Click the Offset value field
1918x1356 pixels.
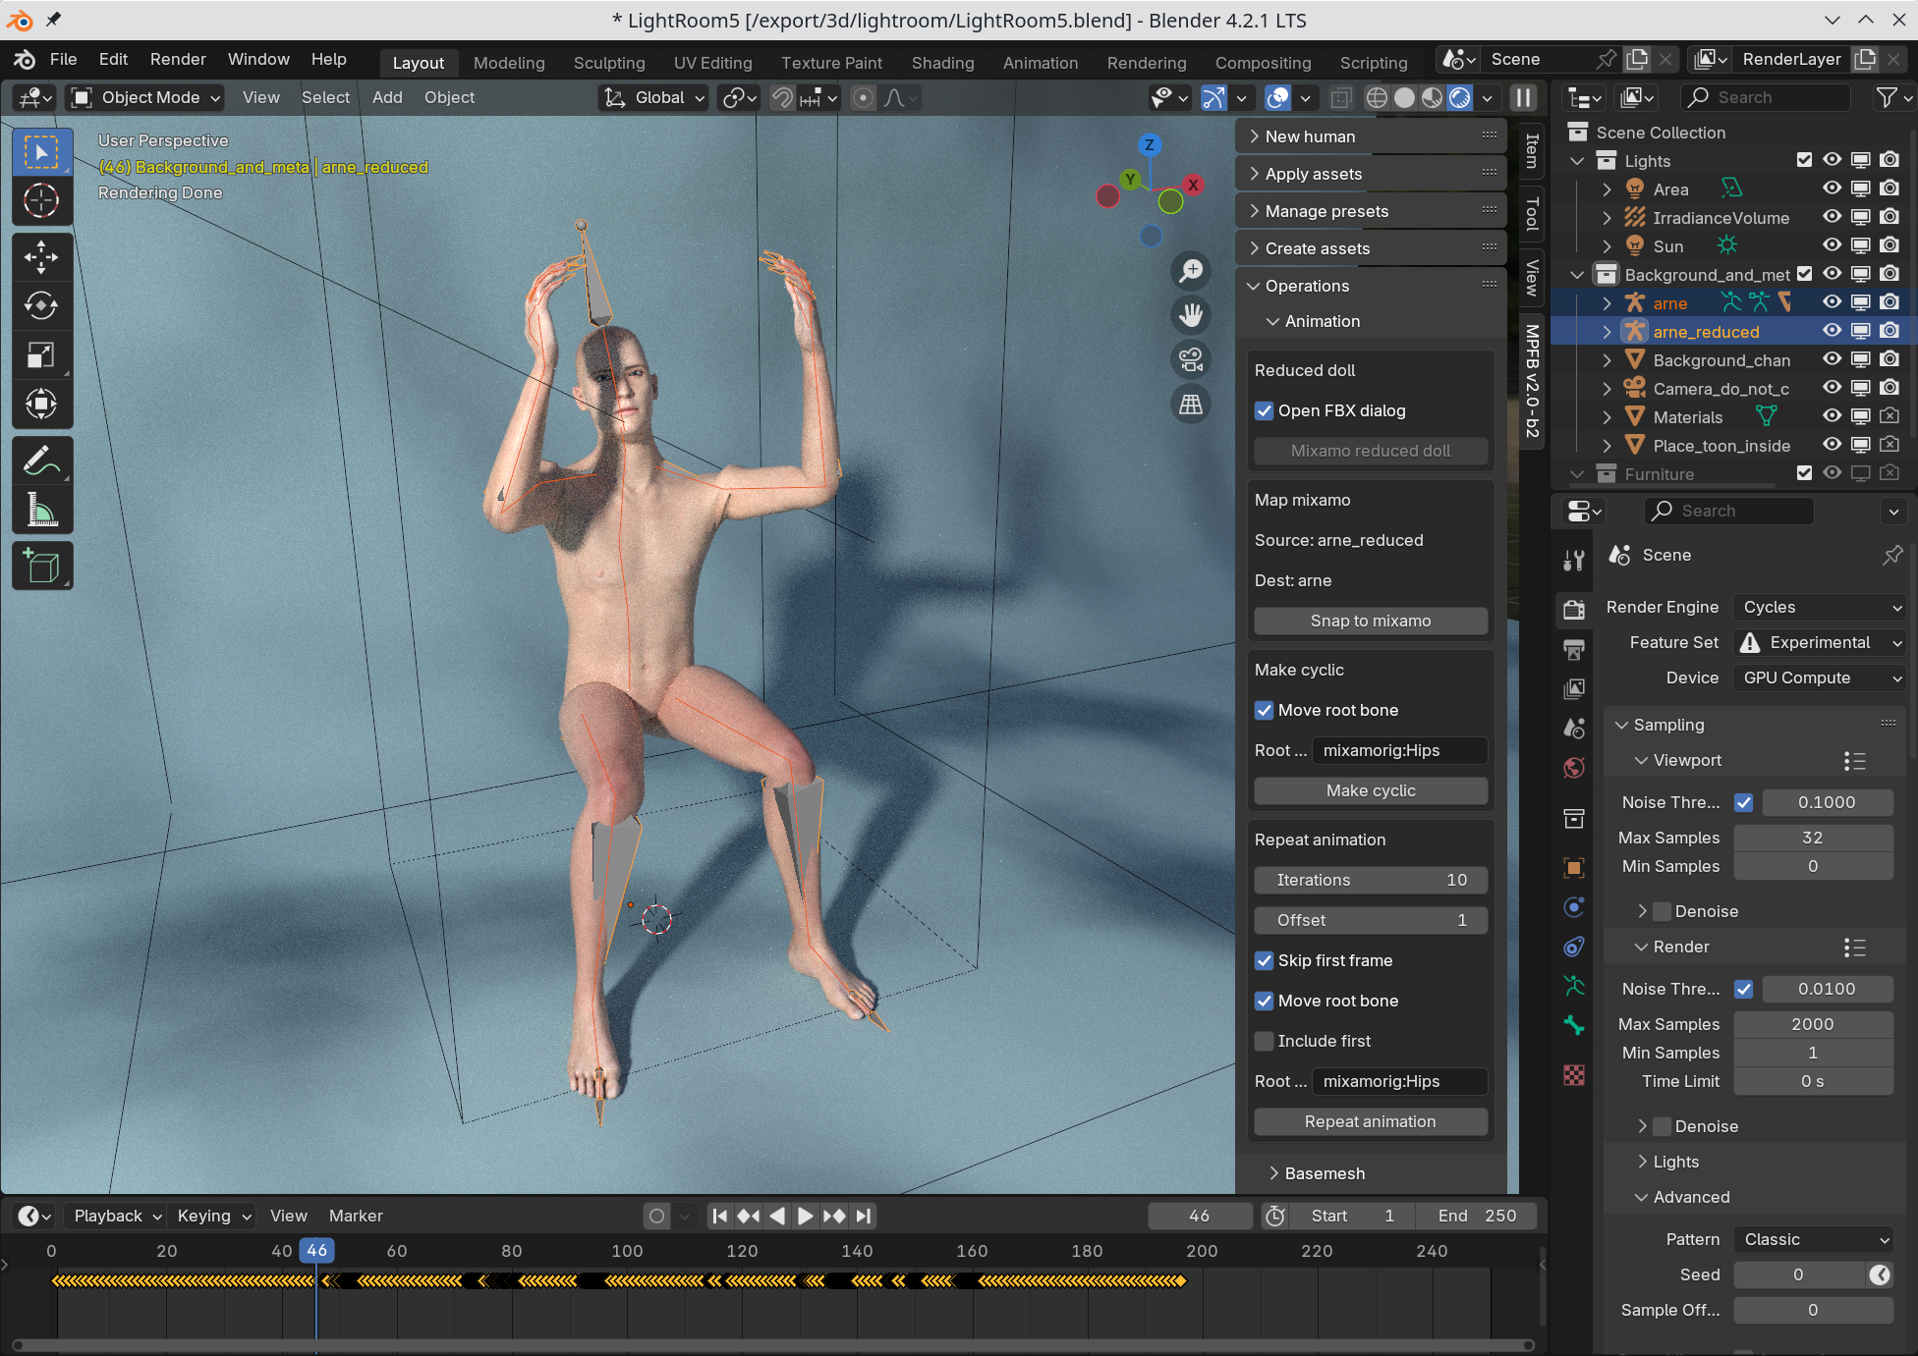[x=1371, y=920]
